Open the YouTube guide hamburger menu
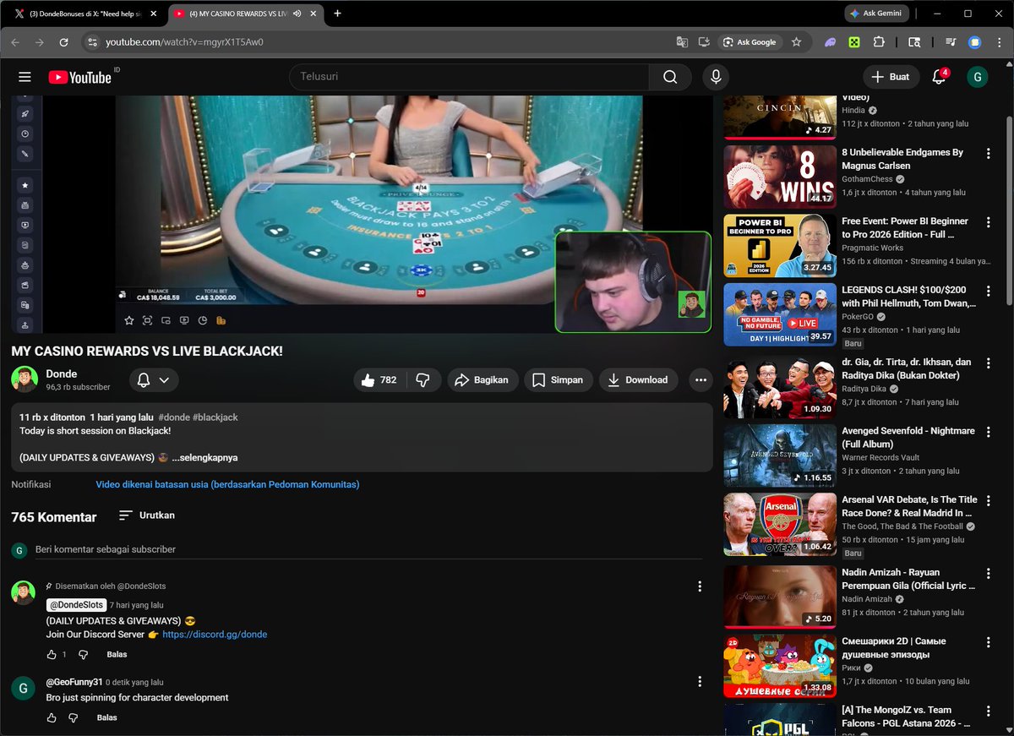This screenshot has width=1014, height=736. (25, 77)
